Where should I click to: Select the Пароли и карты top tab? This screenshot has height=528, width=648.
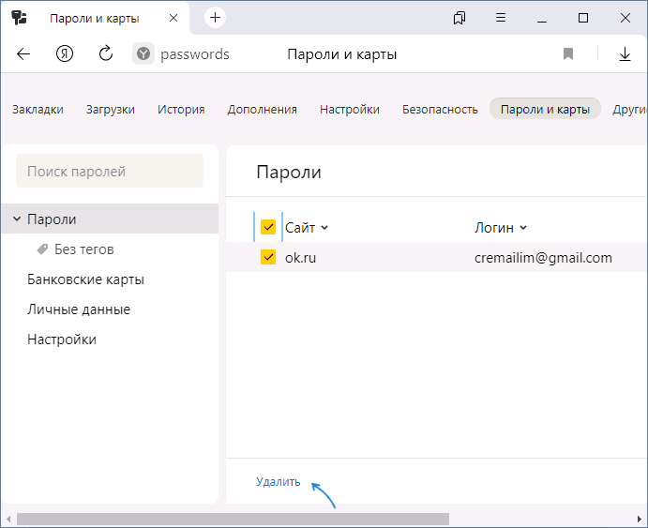[x=545, y=109]
